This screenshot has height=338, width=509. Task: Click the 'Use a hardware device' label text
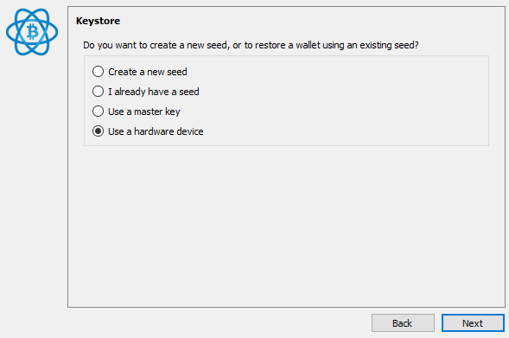pyautogui.click(x=156, y=131)
